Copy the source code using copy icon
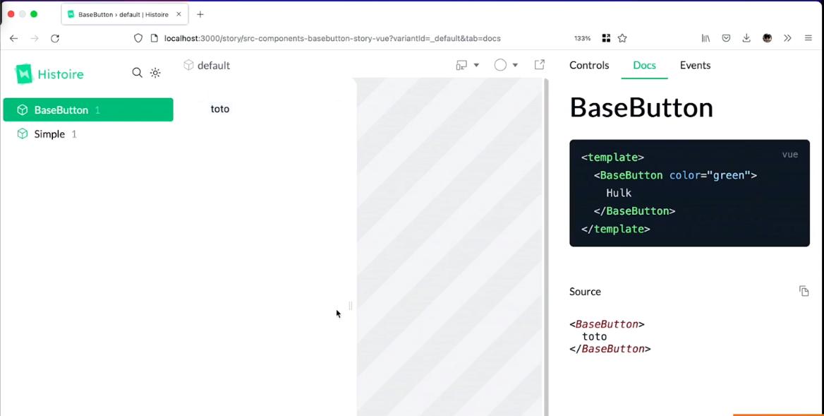Screen dimensions: 824x416 click(804, 291)
